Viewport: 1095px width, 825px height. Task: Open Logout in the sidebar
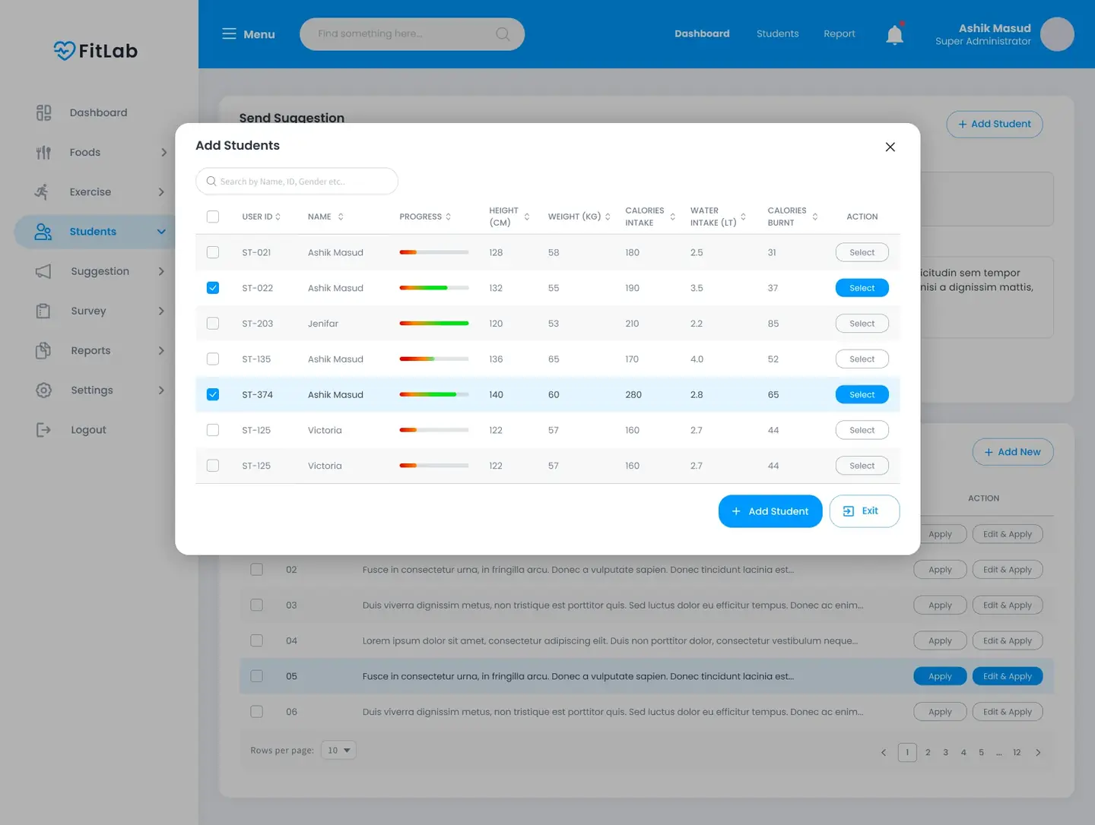point(88,430)
